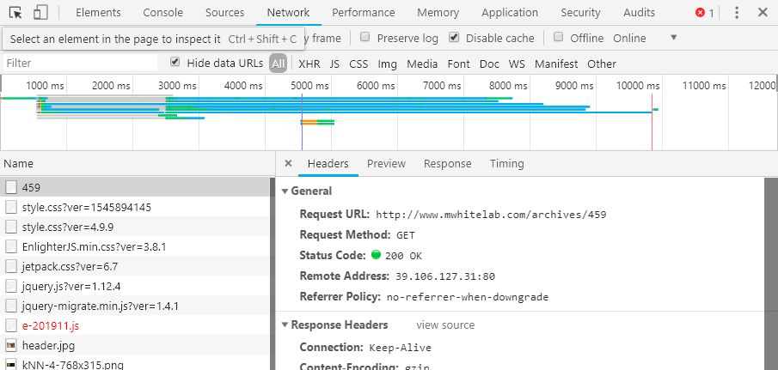Close the request details pane
Image resolution: width=778 pixels, height=370 pixels.
pyautogui.click(x=288, y=163)
